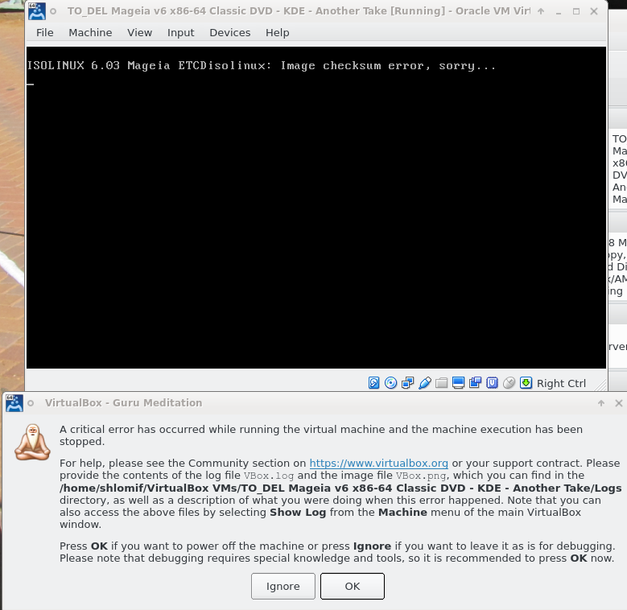The height and width of the screenshot is (610, 627).
Task: Click the network adapters status icon
Action: coord(407,383)
